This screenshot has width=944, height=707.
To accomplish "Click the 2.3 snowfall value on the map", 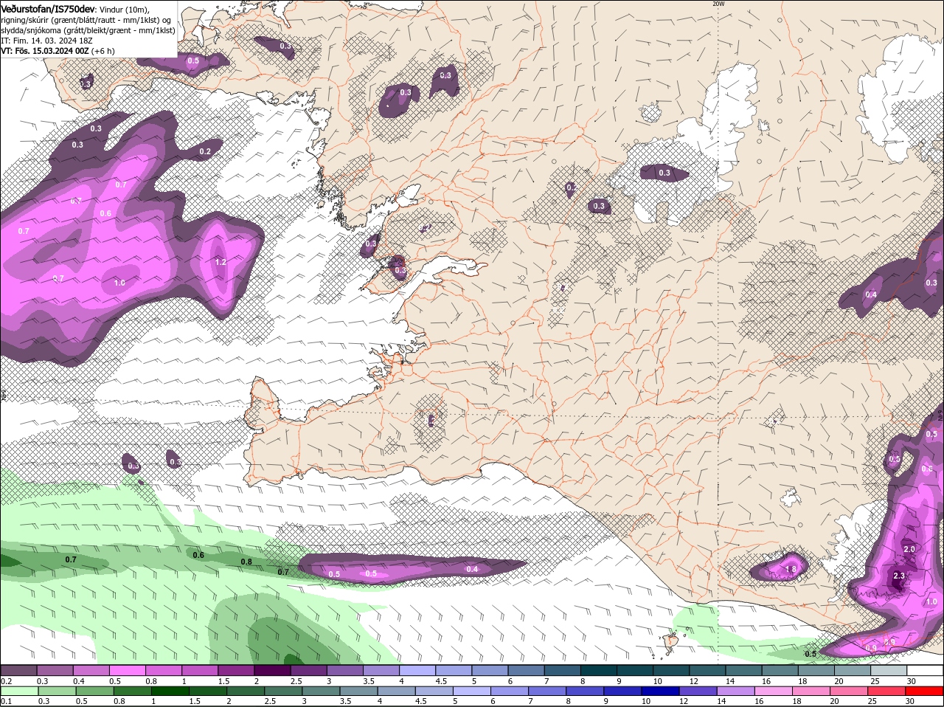I will coord(899,576).
